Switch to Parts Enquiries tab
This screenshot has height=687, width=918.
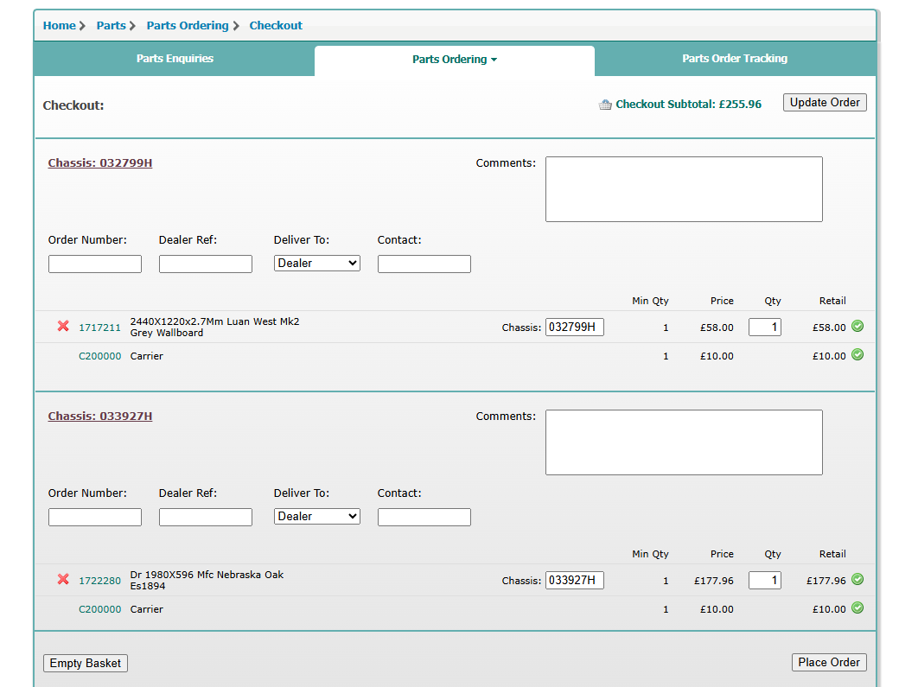pyautogui.click(x=175, y=59)
